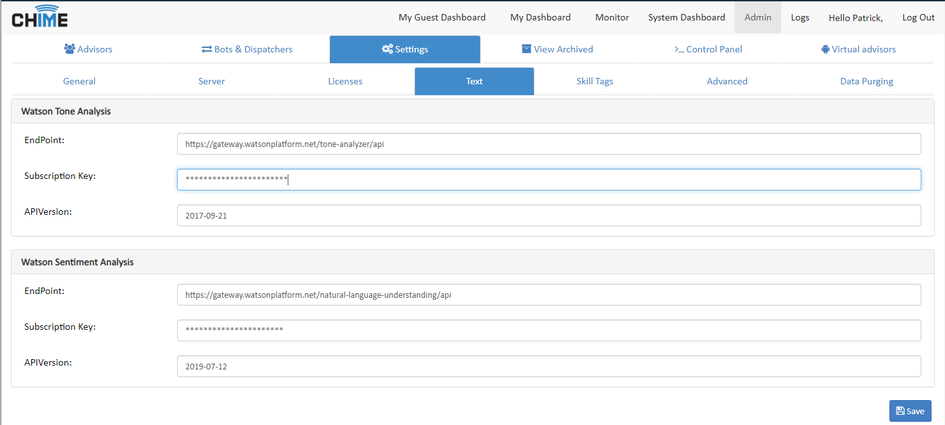945x425 pixels.
Task: Click the Tone Analysis EndPoint field
Action: click(549, 144)
